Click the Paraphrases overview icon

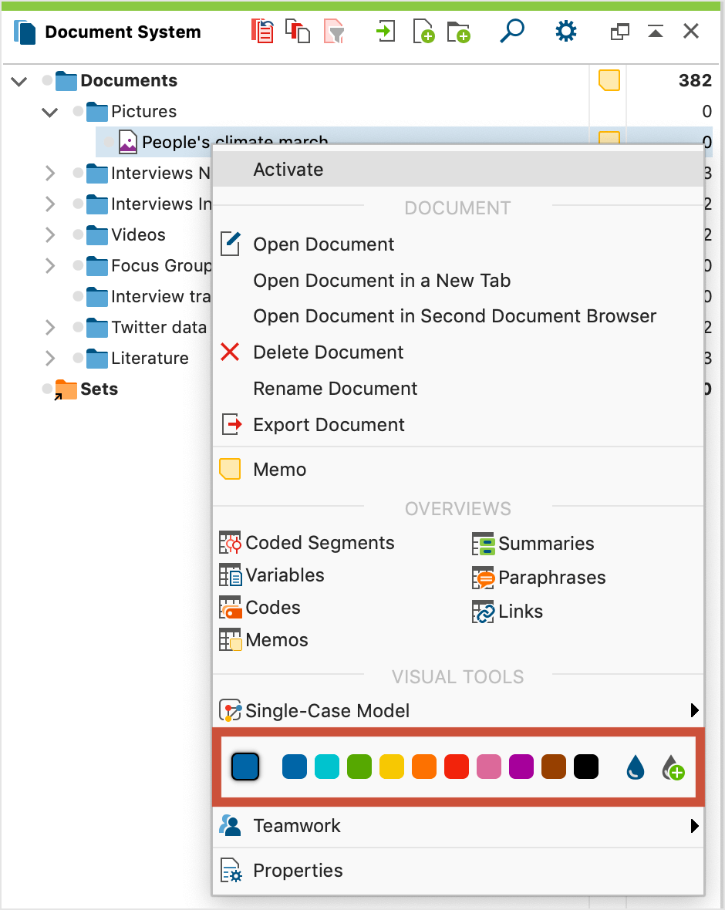coord(483,578)
